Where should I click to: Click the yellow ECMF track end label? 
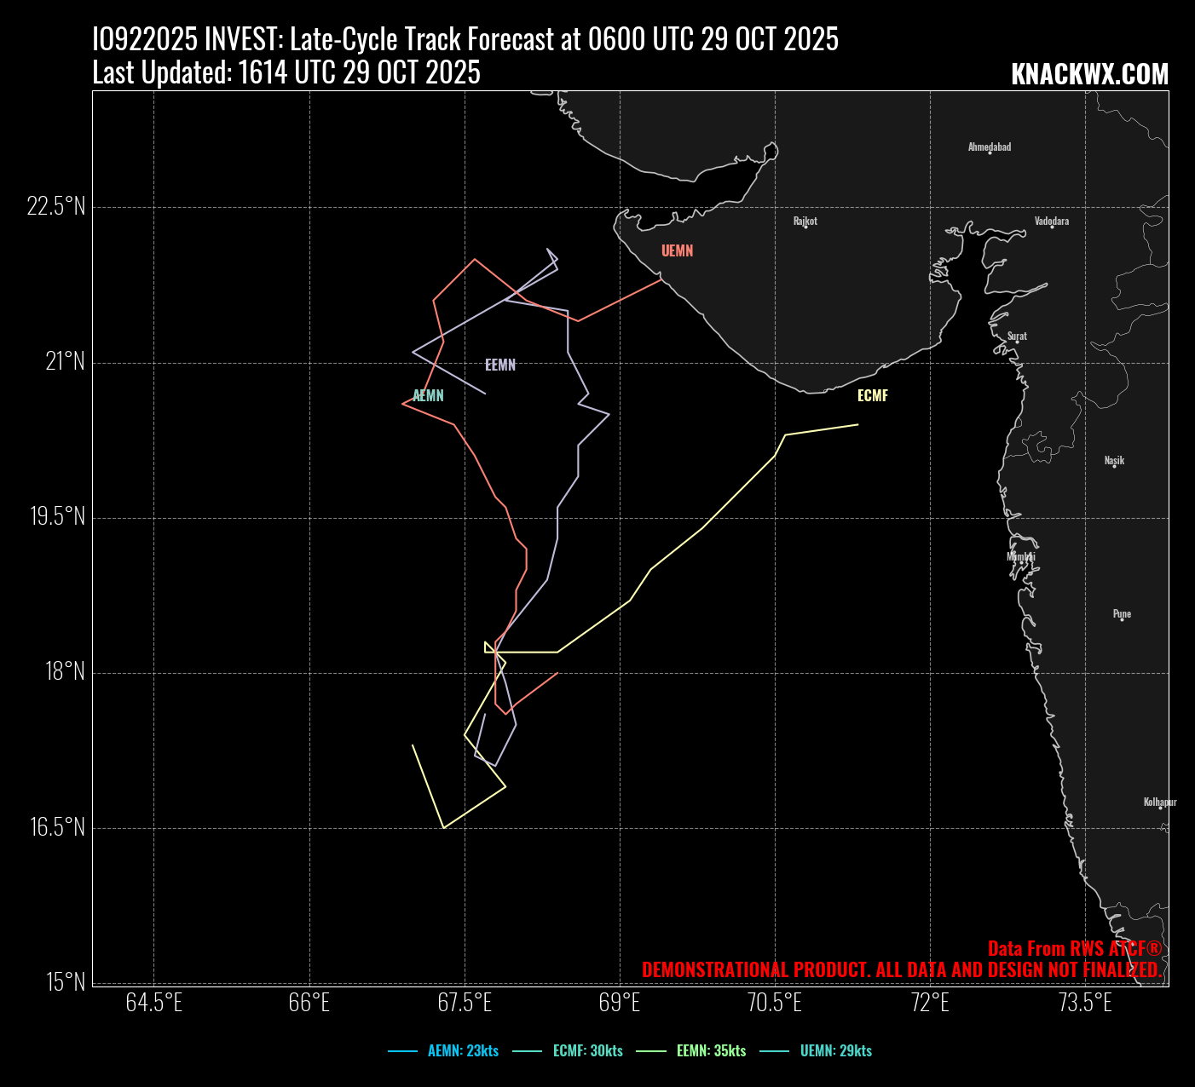tap(873, 396)
